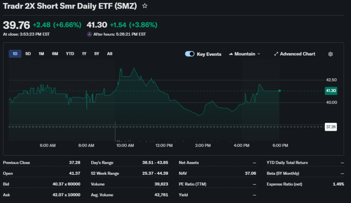Screen dimensions: 351x203
Task: Expand the Mountain dropdown chevron
Action: [x=259, y=54]
